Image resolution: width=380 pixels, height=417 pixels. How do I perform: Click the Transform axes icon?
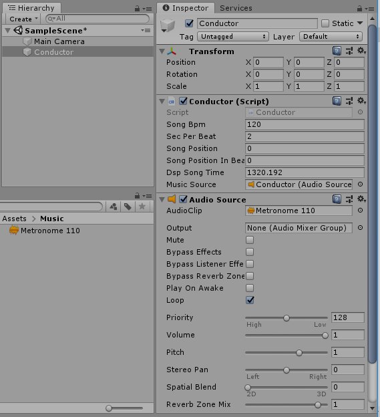tap(172, 51)
